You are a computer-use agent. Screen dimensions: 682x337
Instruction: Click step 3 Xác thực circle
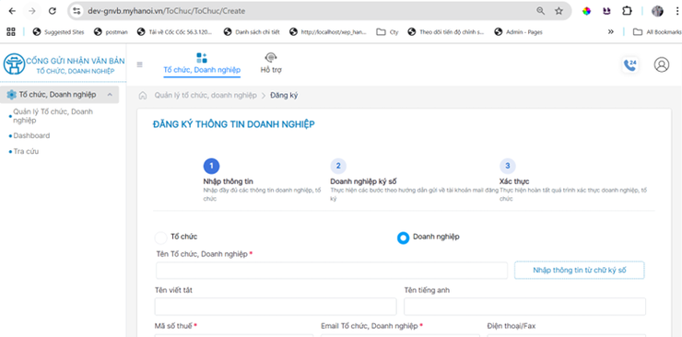tap(508, 166)
